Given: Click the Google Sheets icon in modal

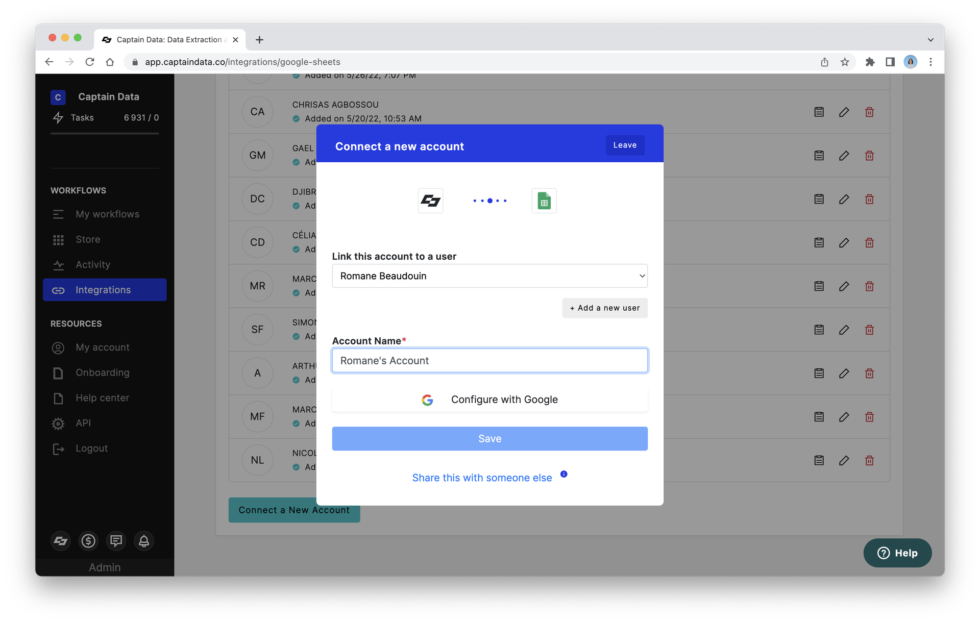Looking at the screenshot, I should pos(544,201).
